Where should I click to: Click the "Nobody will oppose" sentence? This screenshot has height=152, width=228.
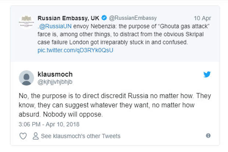tap(73, 114)
